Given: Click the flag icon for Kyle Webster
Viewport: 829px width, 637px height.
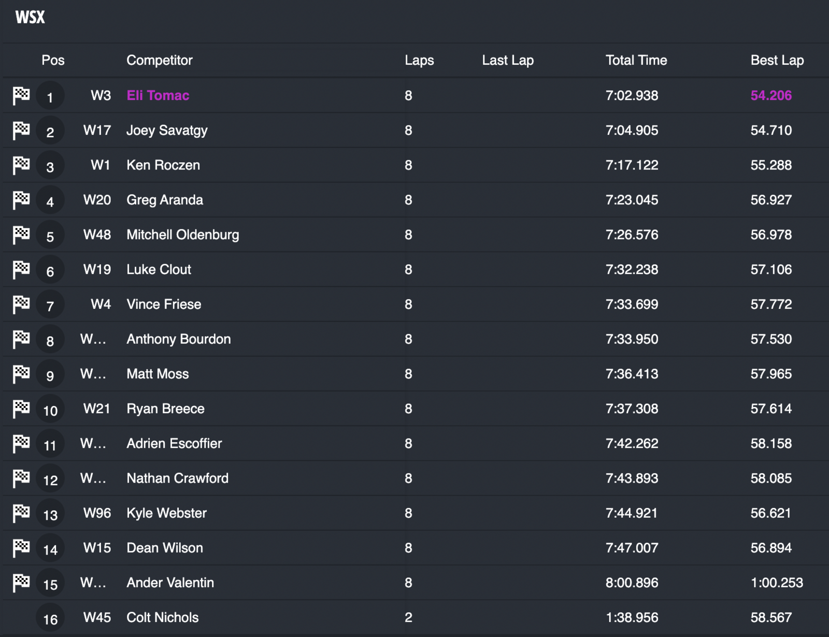Looking at the screenshot, I should [x=21, y=513].
